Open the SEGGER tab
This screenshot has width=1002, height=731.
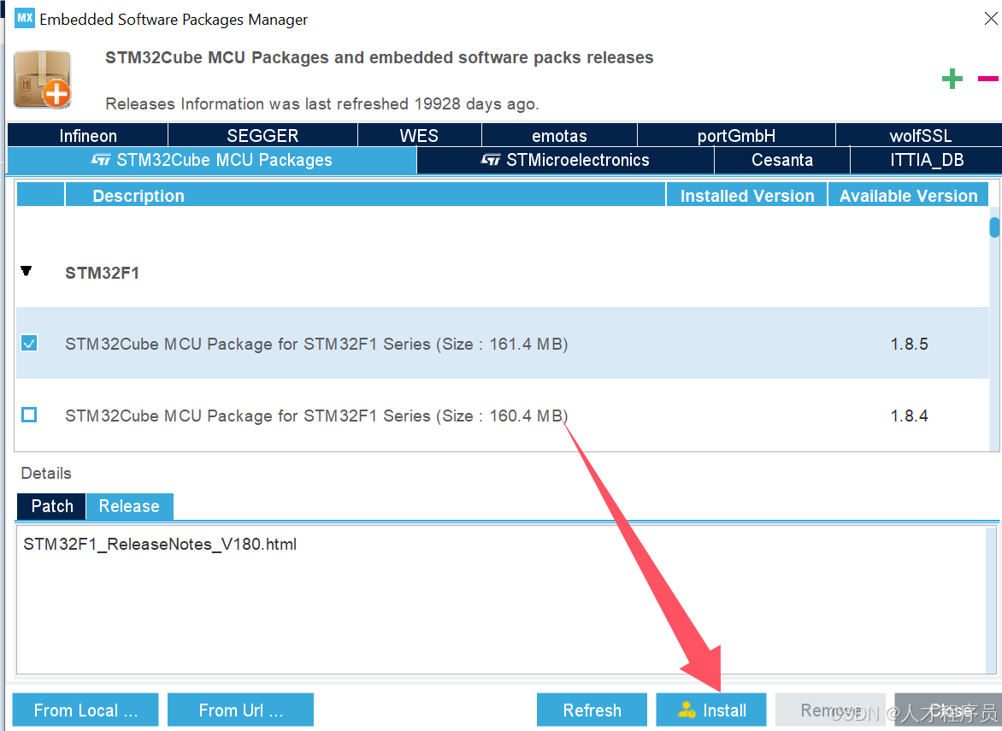[x=262, y=135]
